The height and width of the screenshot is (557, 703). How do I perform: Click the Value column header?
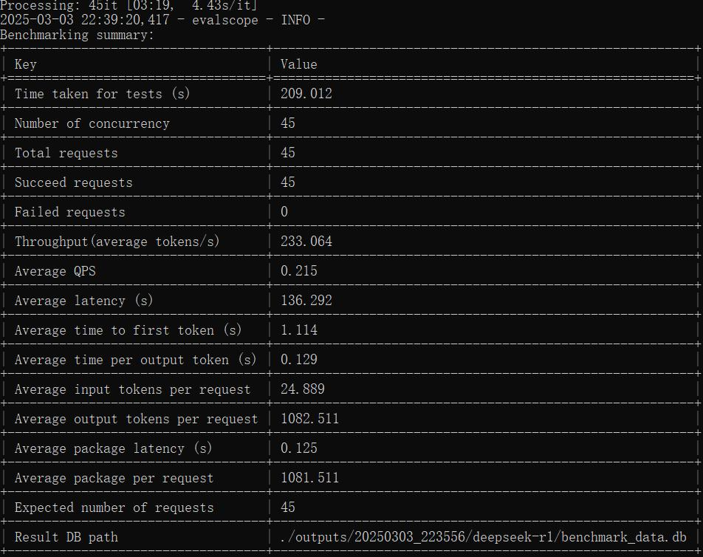(298, 64)
